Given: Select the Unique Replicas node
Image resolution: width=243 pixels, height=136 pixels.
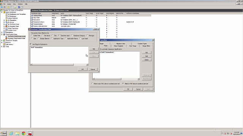Looking at the screenshot, I should 13,18.
